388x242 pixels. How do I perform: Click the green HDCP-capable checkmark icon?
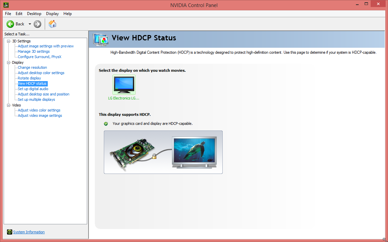(106, 124)
